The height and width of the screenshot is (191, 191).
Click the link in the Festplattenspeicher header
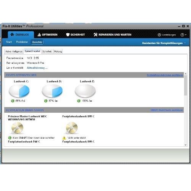pyautogui.click(x=165, y=75)
